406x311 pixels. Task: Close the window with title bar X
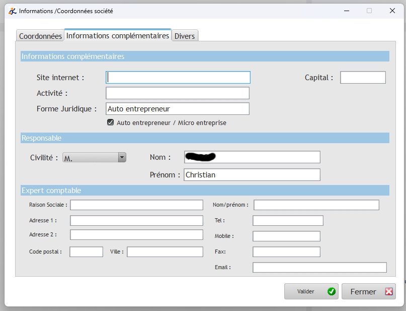[x=392, y=11]
